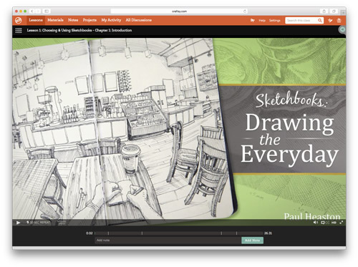Click the Add Note button

[252, 241]
